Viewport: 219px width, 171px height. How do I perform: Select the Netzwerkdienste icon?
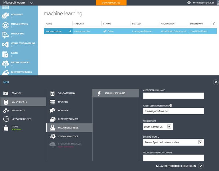[x=6, y=119]
